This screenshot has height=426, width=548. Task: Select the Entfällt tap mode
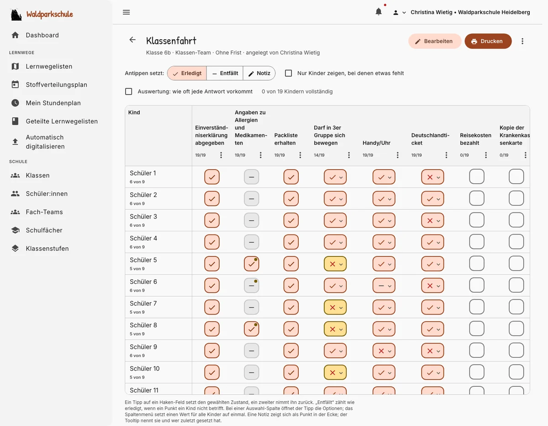point(225,73)
